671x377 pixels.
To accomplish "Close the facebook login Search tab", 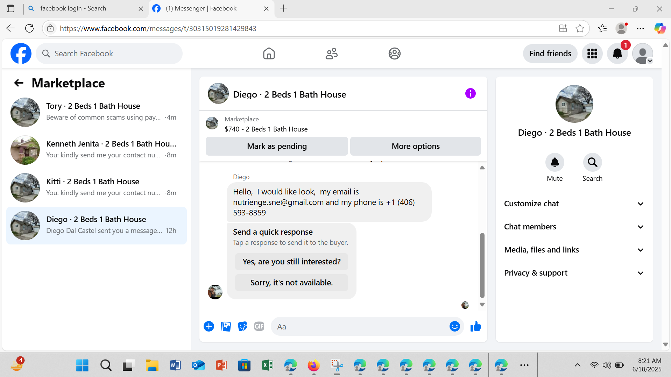I will (x=141, y=8).
